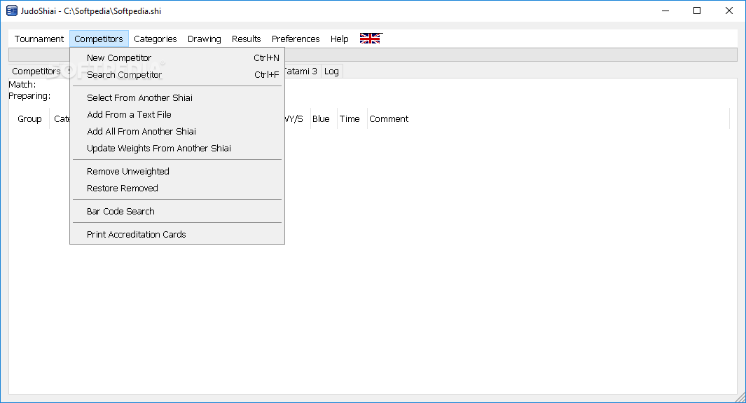Maximize the JudoShiai window
Screen dimensions: 746x403
tap(697, 11)
